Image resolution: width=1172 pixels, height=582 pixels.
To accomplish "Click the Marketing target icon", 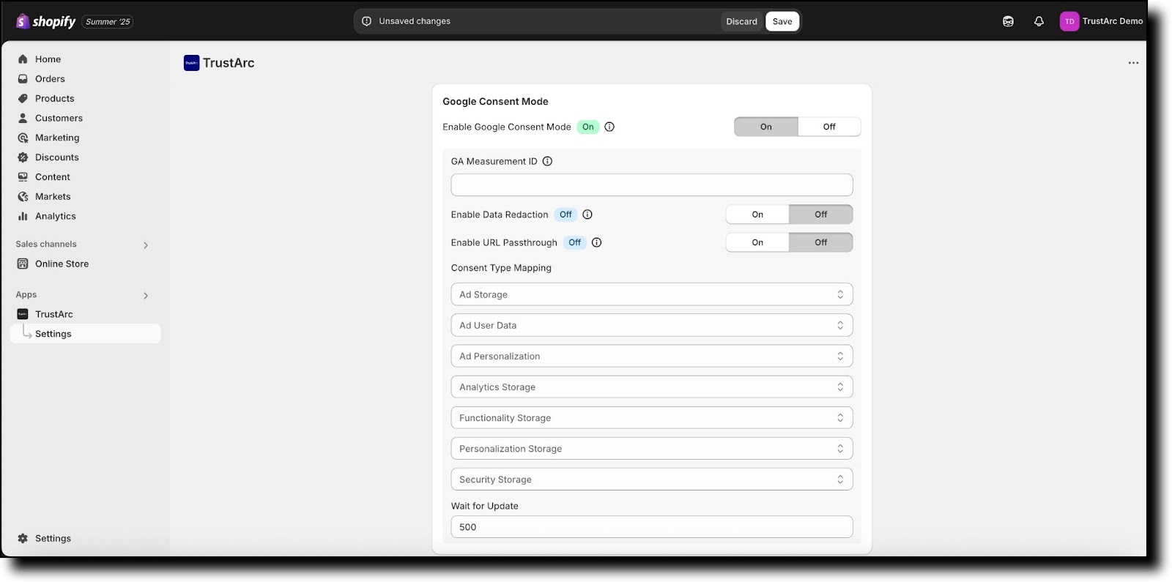I will [23, 138].
